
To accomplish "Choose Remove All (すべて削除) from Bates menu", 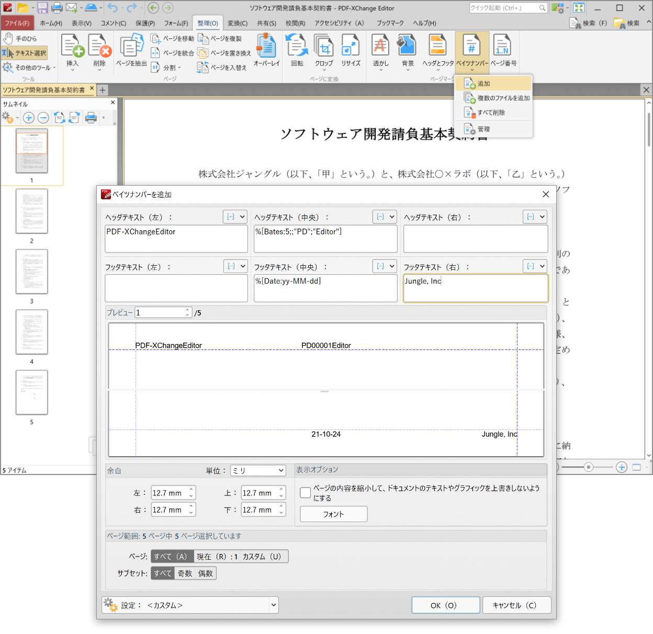I will 491,112.
